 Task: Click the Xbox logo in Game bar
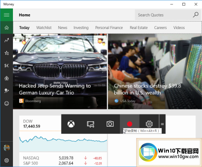pos(71,124)
